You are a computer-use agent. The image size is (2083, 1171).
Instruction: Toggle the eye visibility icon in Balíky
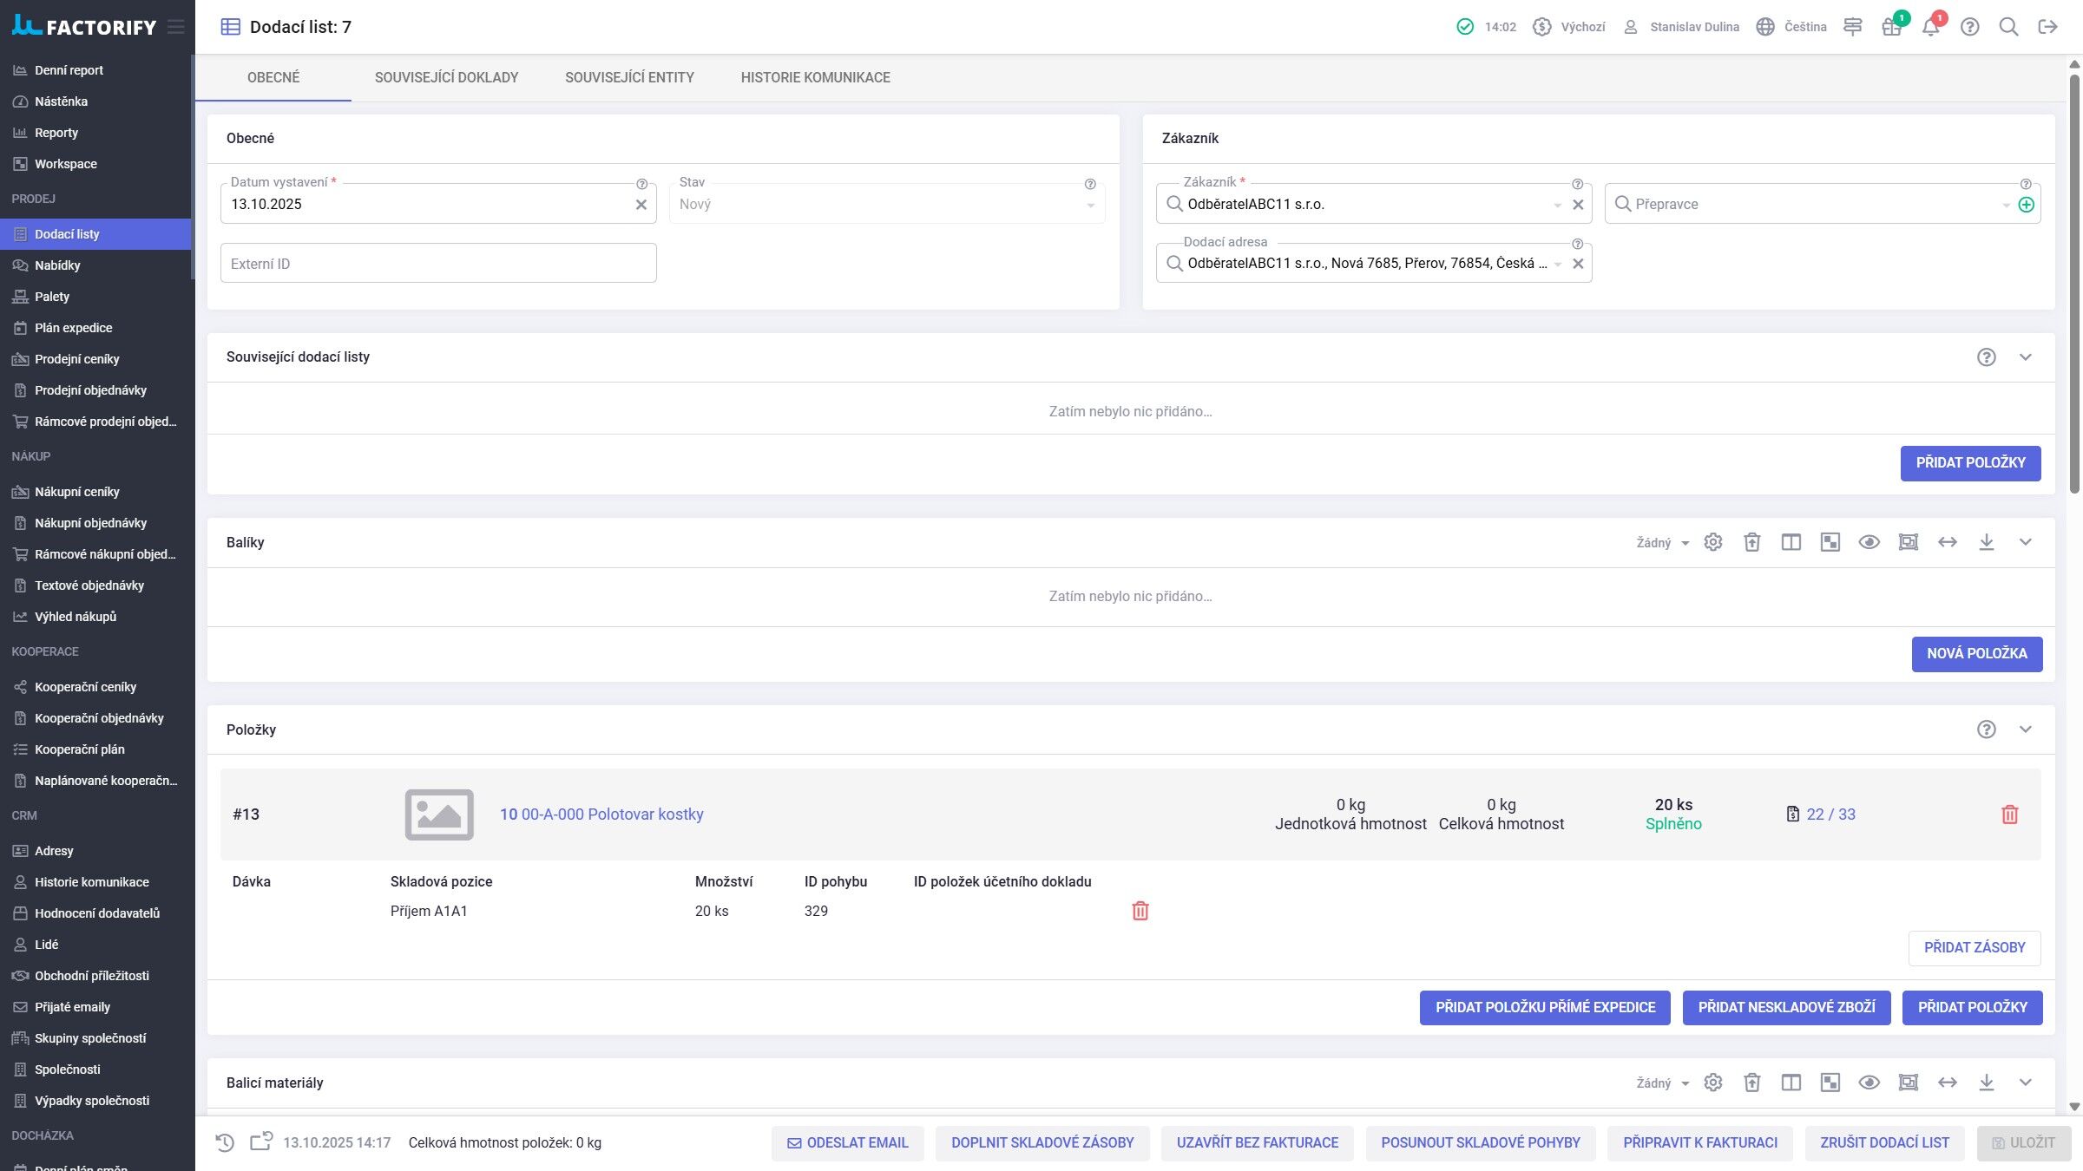pos(1869,542)
